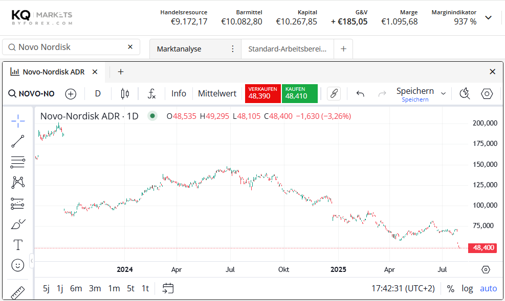This screenshot has height=301, width=505.
Task: Select the crosshair cursor tool
Action: pyautogui.click(x=18, y=121)
